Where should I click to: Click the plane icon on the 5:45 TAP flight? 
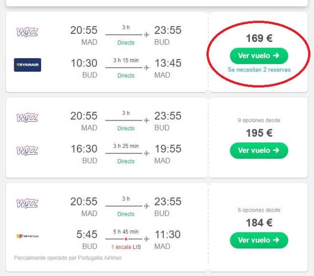pos(147,239)
